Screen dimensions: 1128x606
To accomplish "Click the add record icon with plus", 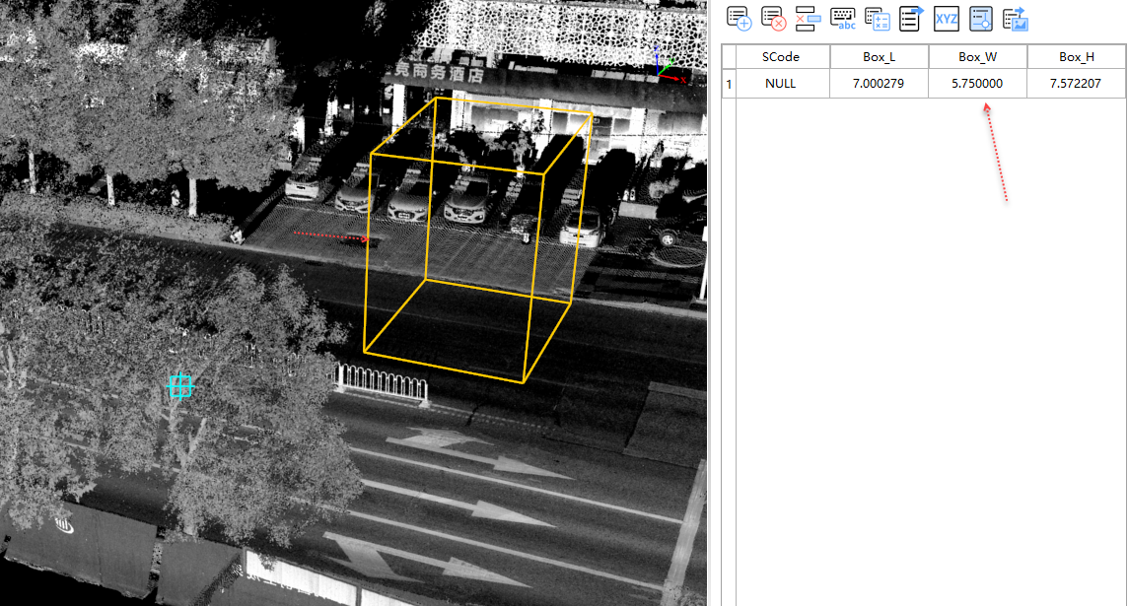I will [x=739, y=19].
